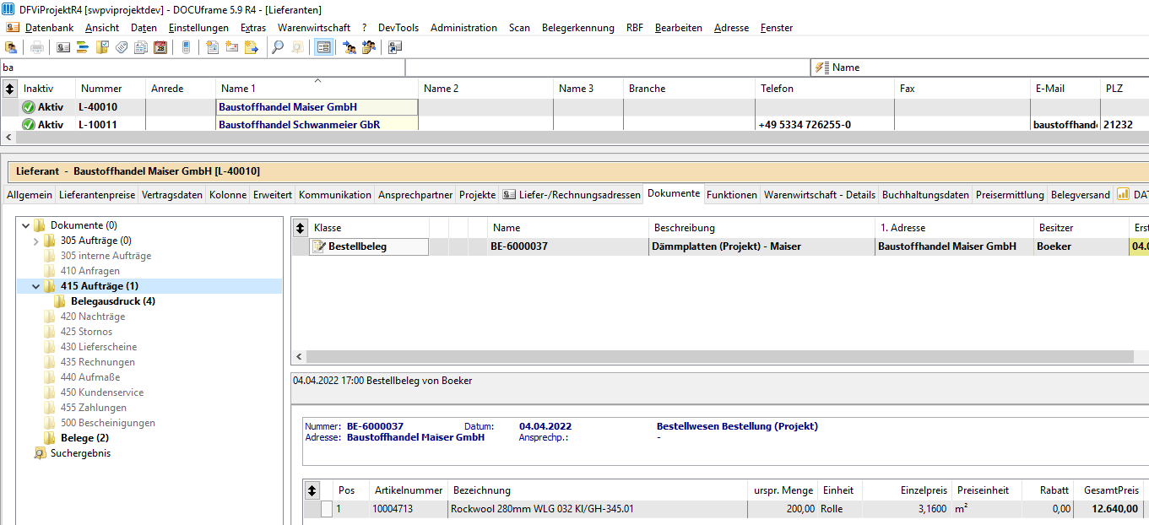The image size is (1149, 525).
Task: Switch to the Ansprechpartner tab
Action: click(x=415, y=194)
